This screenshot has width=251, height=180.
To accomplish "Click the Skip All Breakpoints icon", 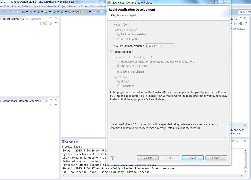I will (9, 12).
